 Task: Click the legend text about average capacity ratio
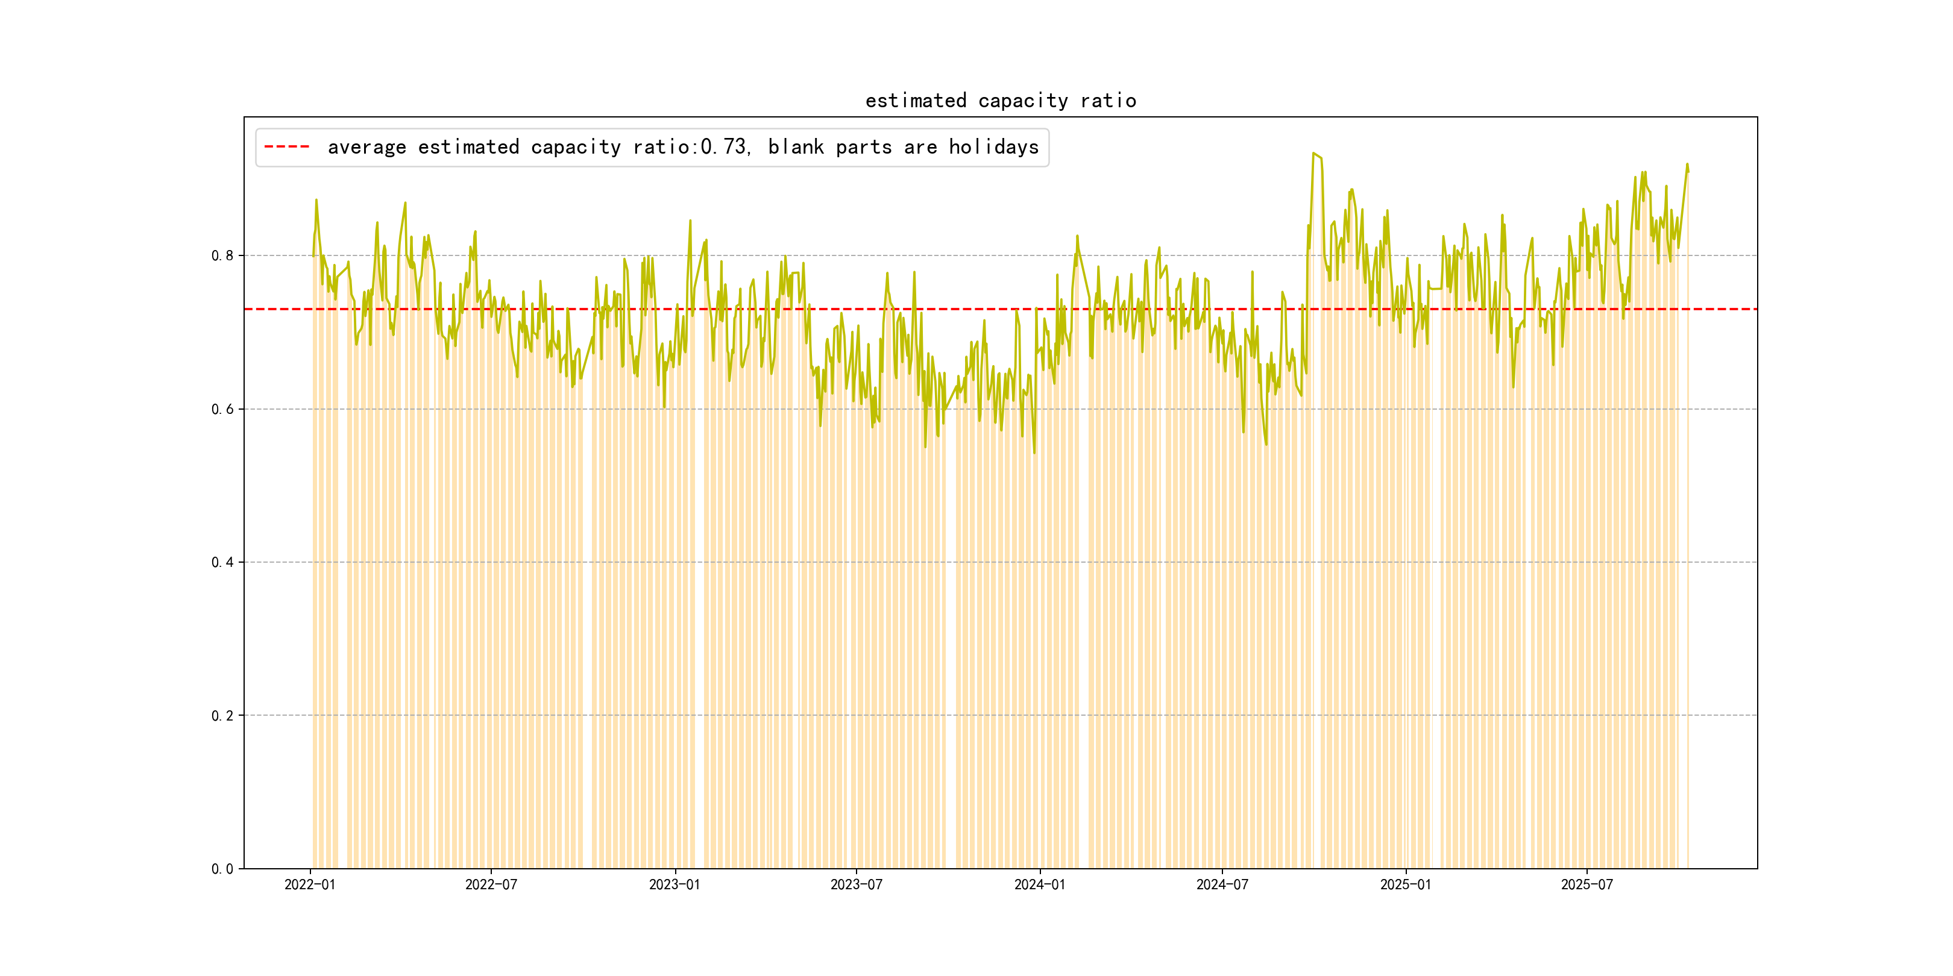tap(682, 147)
